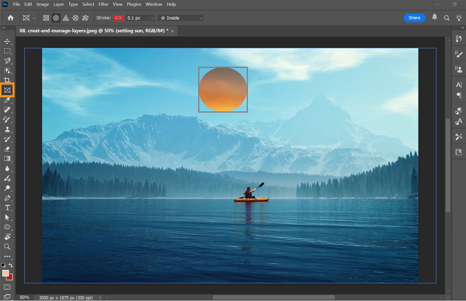Expand the Frame tool flyout arrow
466x301 pixels.
pos(33,18)
